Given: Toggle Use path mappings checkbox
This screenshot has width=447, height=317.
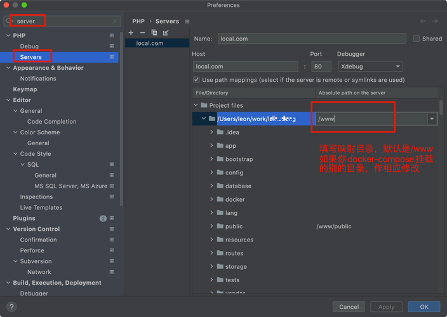Looking at the screenshot, I should (x=196, y=80).
